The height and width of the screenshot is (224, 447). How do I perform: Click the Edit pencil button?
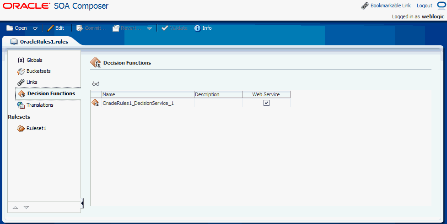pos(56,28)
